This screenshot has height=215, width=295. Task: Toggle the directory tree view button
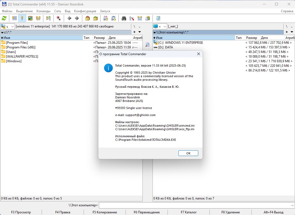click(38, 18)
